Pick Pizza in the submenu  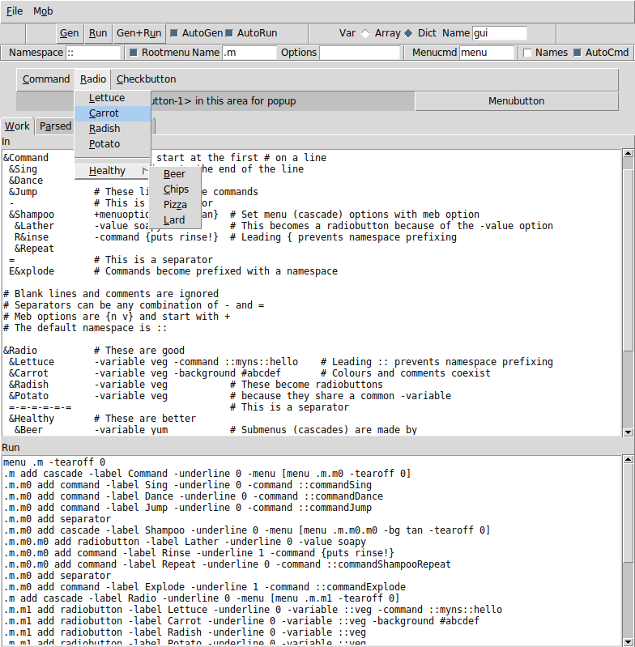(x=175, y=205)
